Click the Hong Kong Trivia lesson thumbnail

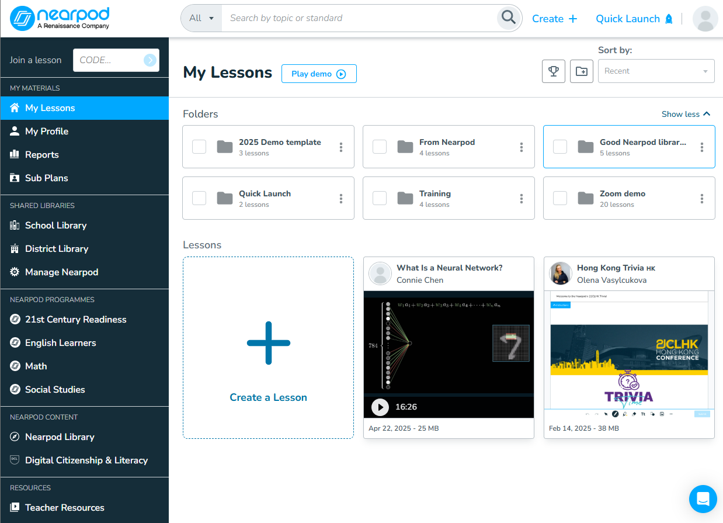(629, 351)
